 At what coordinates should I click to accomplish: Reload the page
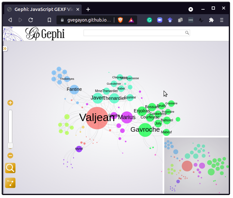point(31,20)
